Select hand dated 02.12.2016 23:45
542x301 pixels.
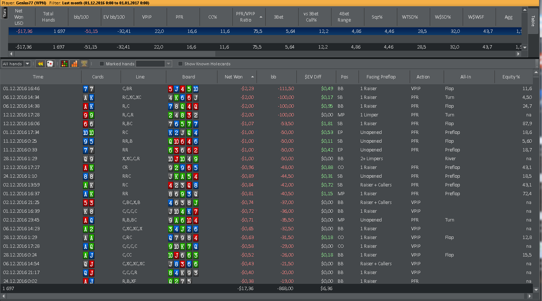(266, 220)
